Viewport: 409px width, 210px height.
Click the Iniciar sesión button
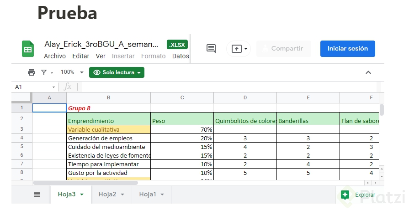point(347,48)
